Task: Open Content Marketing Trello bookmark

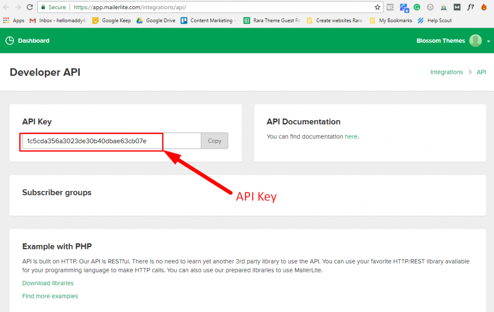Action: point(208,20)
